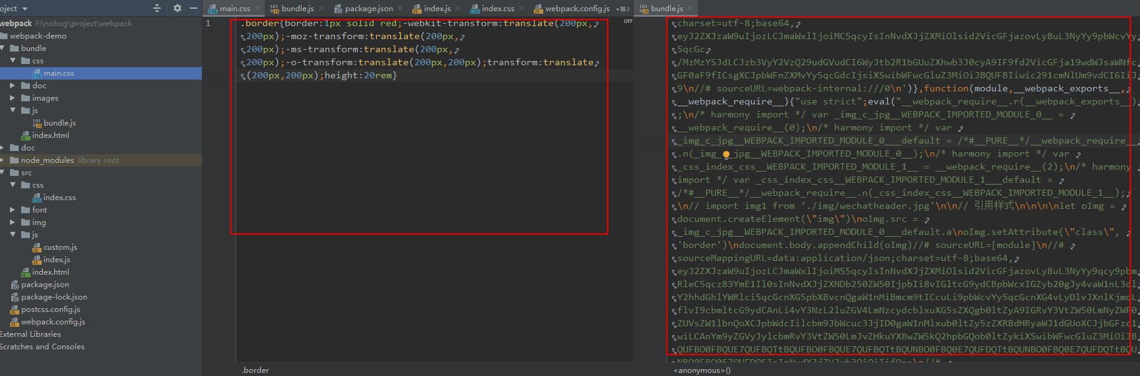Collapse the bundle folder
The image size is (1140, 376).
point(2,48)
